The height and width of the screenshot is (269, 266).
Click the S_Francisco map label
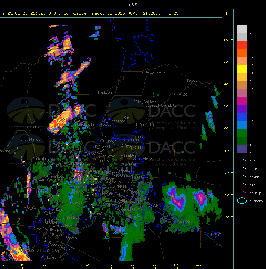tap(114, 121)
